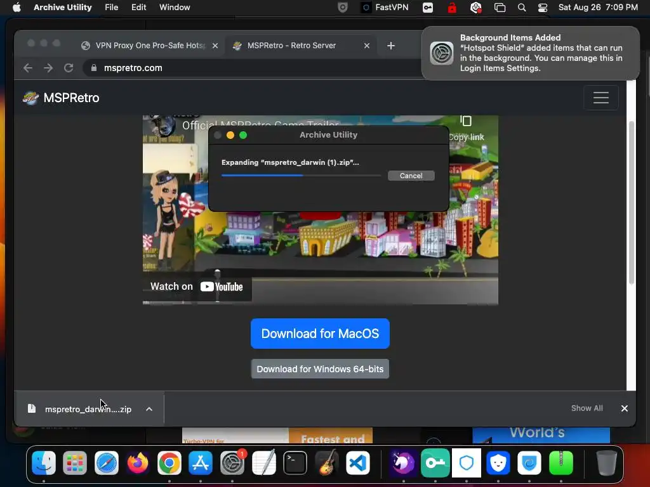Image resolution: width=650 pixels, height=487 pixels.
Task: Open the white shield VPN app in Dock
Action: 467,462
